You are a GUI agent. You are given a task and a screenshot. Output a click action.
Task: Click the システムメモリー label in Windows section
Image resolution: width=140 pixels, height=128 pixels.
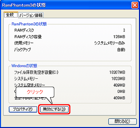pos(26,79)
